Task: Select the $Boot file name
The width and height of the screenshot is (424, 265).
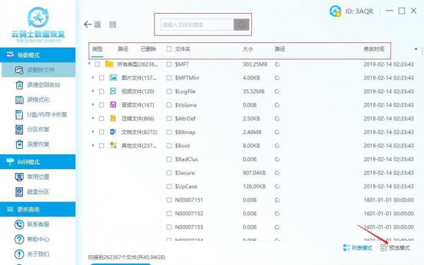Action: click(183, 146)
